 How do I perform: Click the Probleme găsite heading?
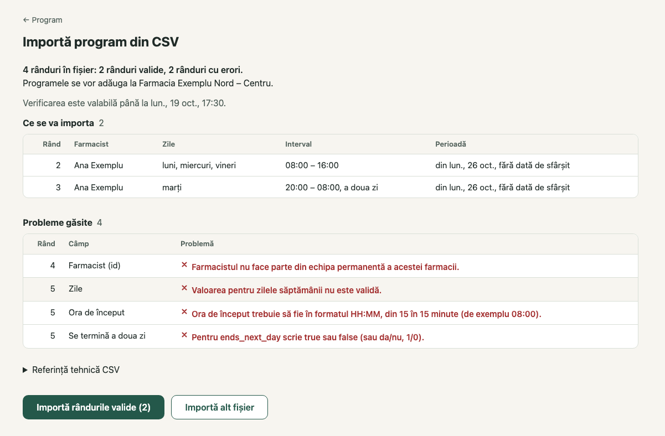tap(58, 222)
